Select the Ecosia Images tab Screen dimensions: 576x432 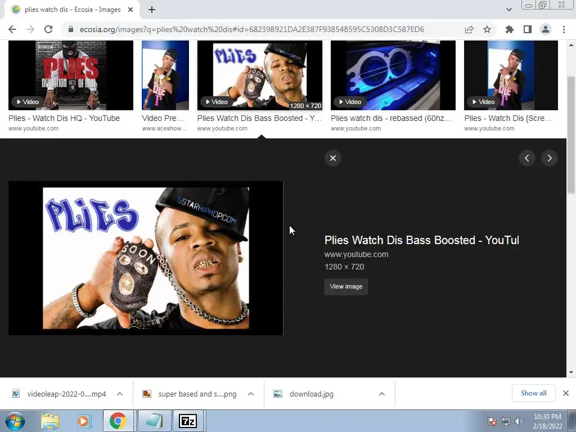click(73, 10)
